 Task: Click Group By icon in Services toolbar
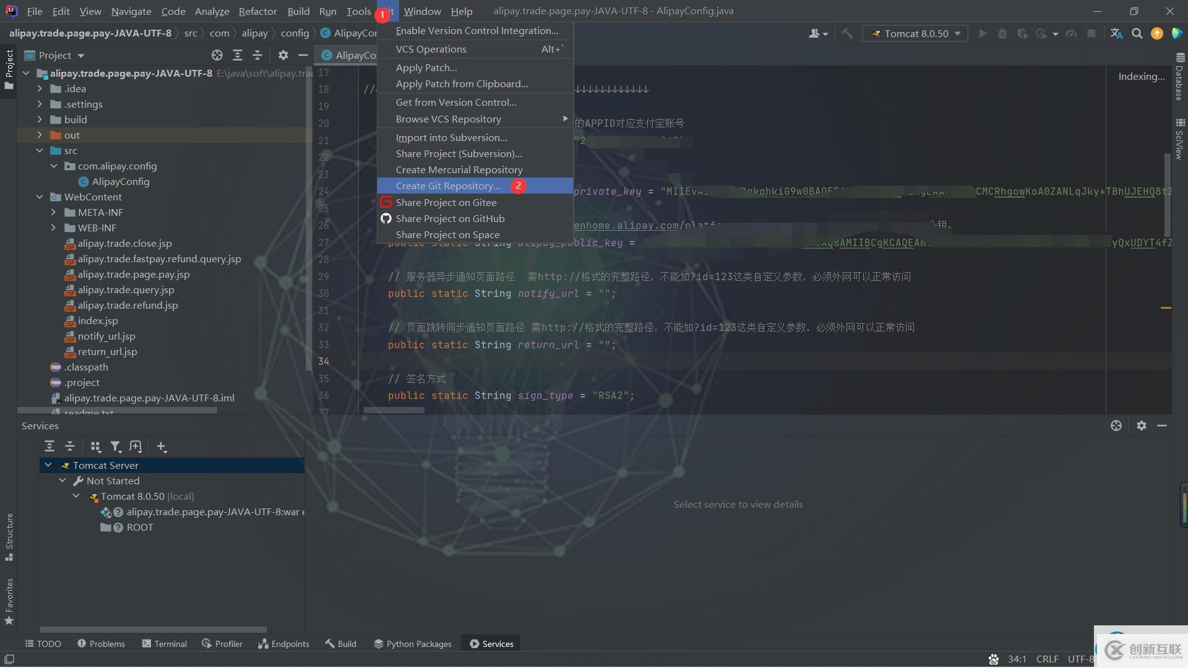95,446
